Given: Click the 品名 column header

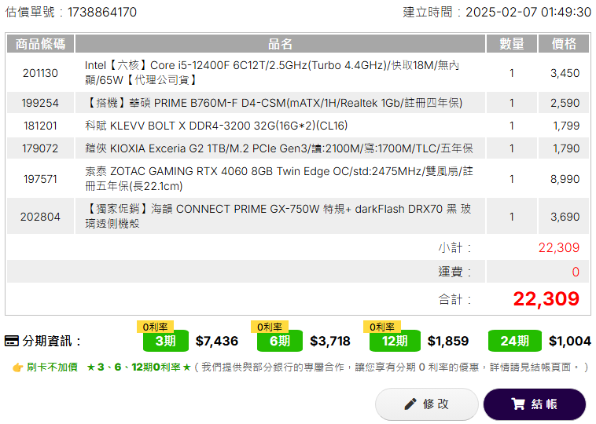Looking at the screenshot, I should pos(280,44).
